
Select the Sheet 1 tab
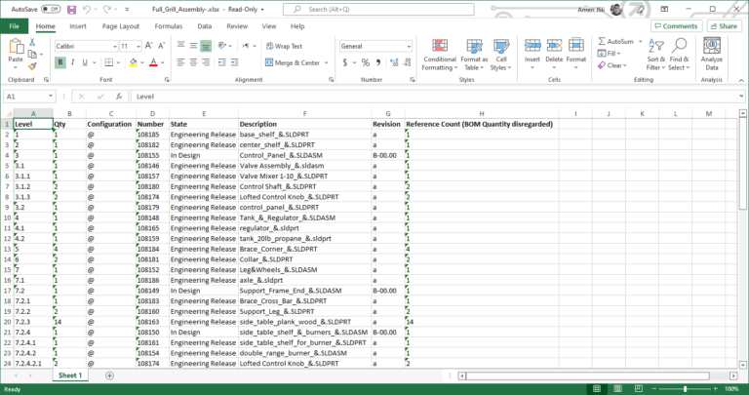(70, 375)
